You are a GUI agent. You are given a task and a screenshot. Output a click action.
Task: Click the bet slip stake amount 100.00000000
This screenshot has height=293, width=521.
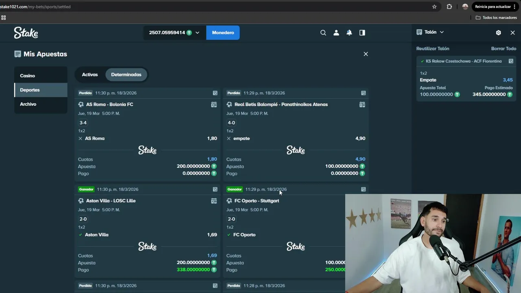tap(436, 94)
